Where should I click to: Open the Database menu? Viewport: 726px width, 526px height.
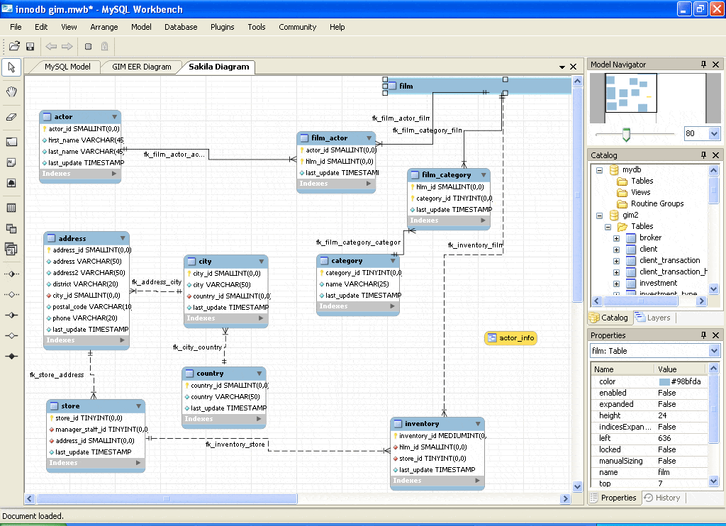coord(181,27)
